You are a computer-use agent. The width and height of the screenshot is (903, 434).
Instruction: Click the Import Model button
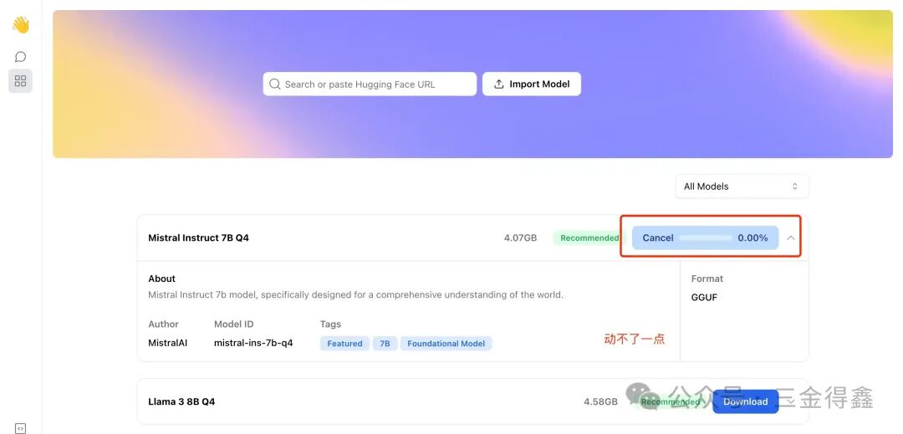click(532, 84)
